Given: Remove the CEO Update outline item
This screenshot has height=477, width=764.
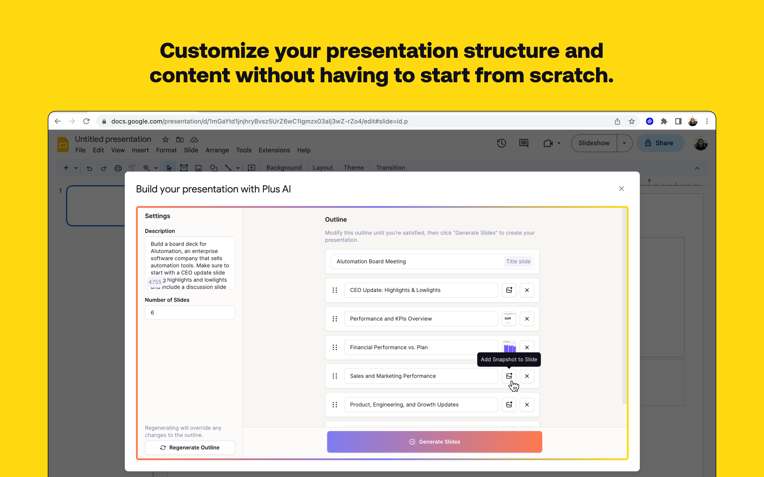Looking at the screenshot, I should (527, 290).
